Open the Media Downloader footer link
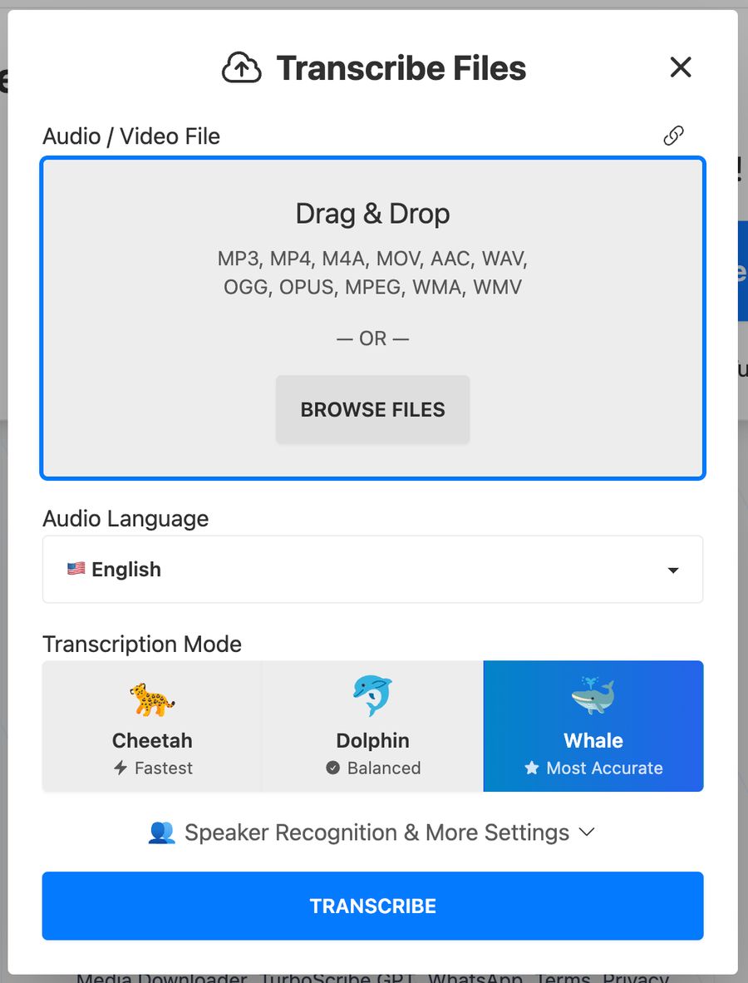 162,977
